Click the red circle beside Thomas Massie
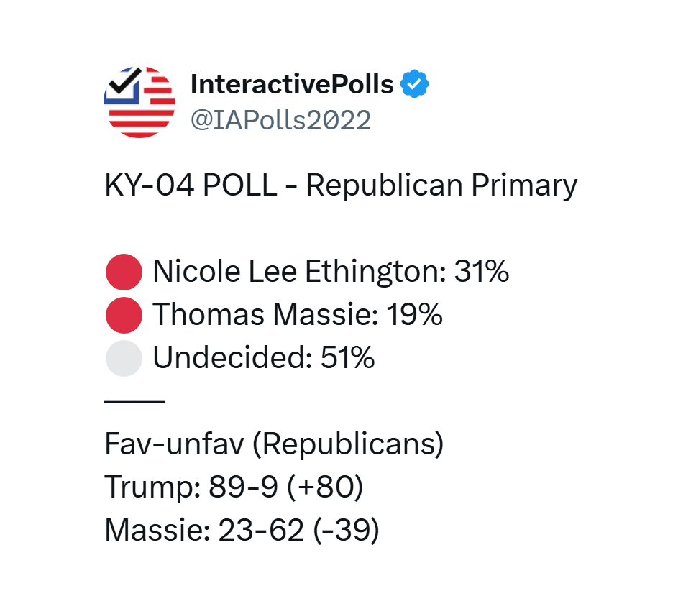 124,315
